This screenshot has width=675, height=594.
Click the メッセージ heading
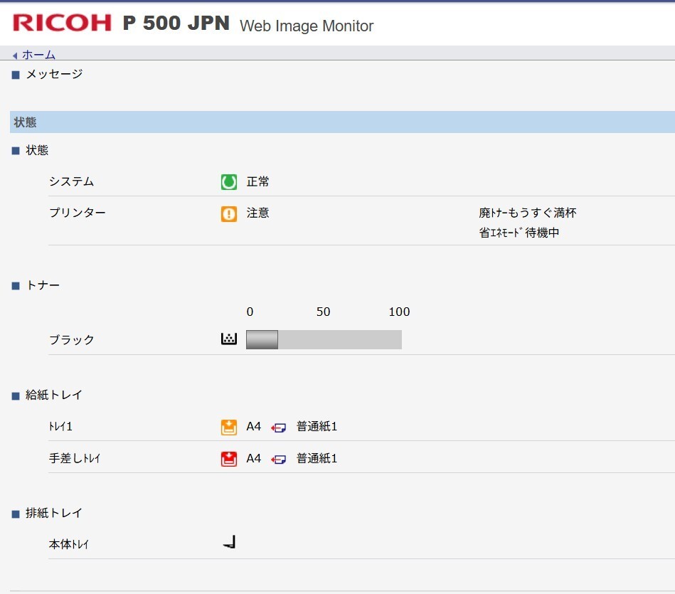(54, 74)
